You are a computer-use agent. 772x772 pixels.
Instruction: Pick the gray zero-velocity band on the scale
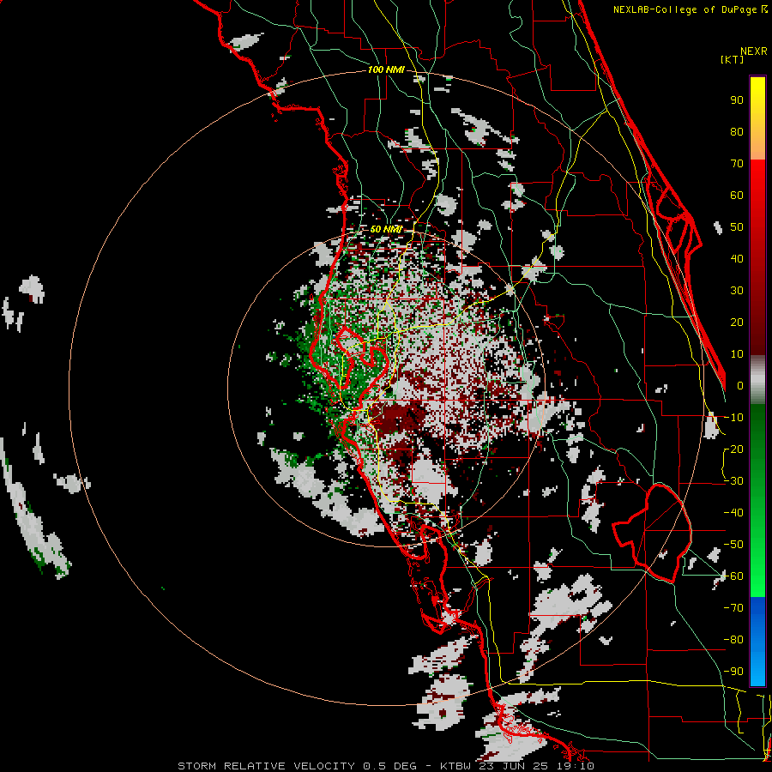757,379
